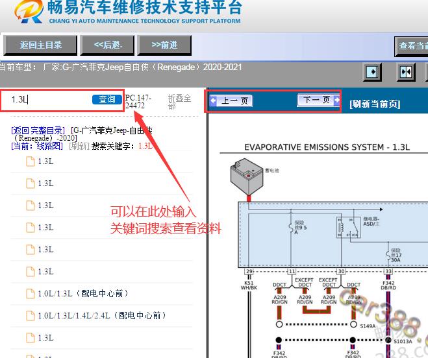Image resolution: width=428 pixels, height=358 pixels.
Task: Go to next page with 下一页
Action: click(x=319, y=100)
